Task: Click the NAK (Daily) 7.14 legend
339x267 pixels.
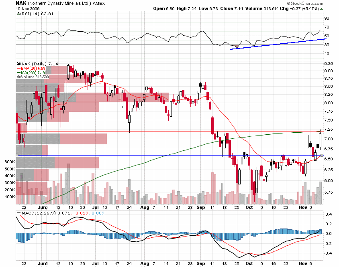Action: pyautogui.click(x=40, y=64)
